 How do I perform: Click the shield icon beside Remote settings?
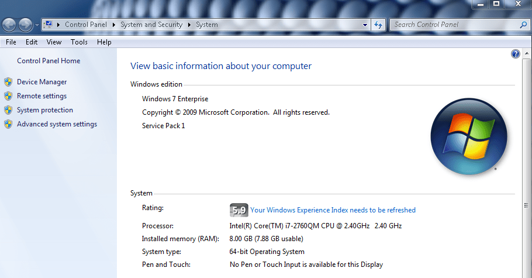point(9,96)
